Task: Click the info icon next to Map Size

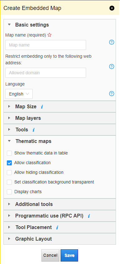Action: 42,107
